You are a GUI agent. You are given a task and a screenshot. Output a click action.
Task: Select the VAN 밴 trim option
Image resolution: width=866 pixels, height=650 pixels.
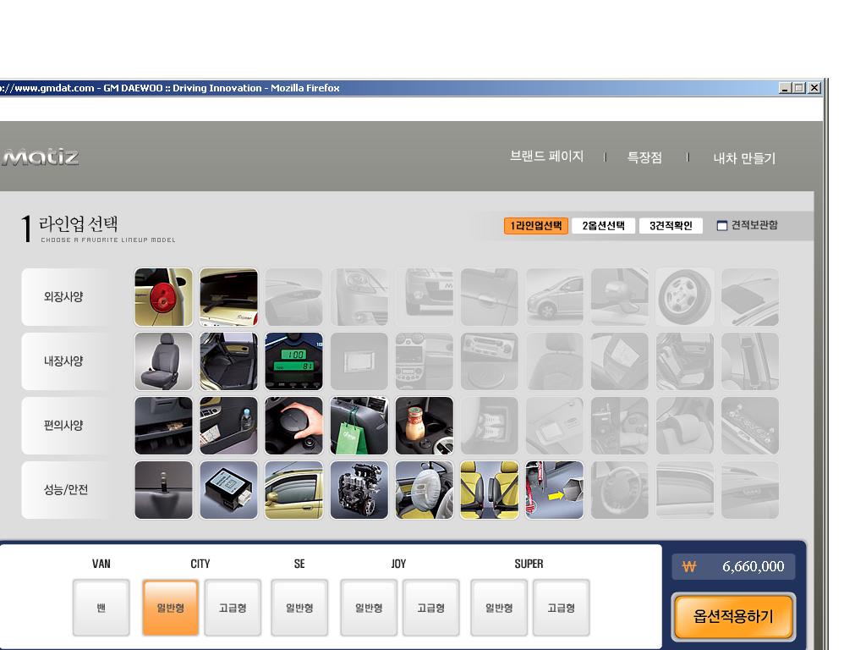tap(101, 608)
